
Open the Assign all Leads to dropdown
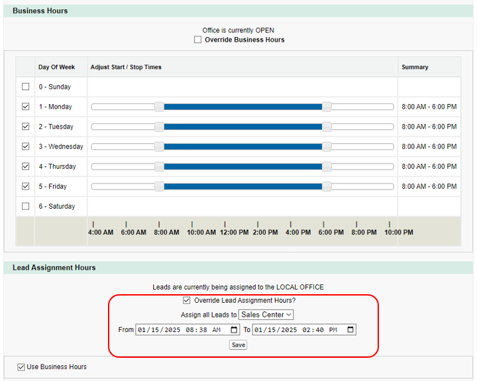click(x=266, y=315)
